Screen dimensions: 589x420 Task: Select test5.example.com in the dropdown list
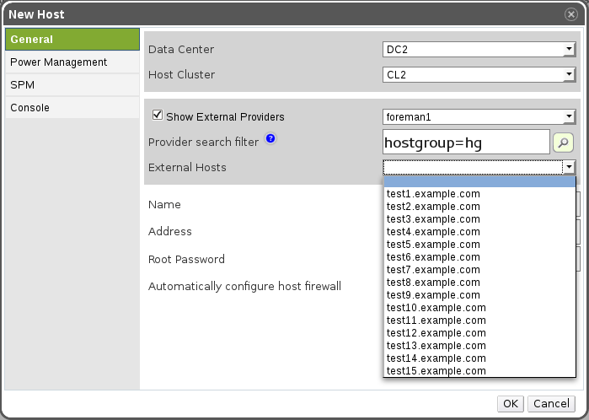(x=433, y=245)
